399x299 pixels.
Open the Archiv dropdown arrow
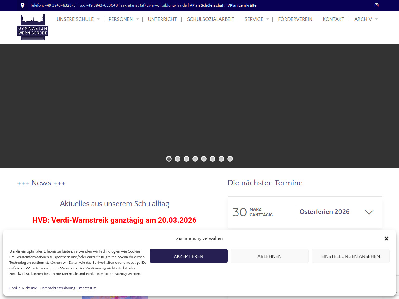[x=377, y=19]
